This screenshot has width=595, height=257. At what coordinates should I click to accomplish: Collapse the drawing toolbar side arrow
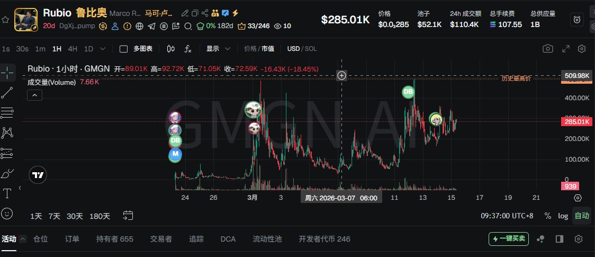pos(20,188)
